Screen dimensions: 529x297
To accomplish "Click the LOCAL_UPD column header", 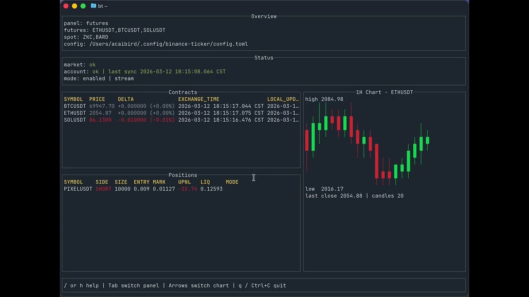I will (283, 99).
